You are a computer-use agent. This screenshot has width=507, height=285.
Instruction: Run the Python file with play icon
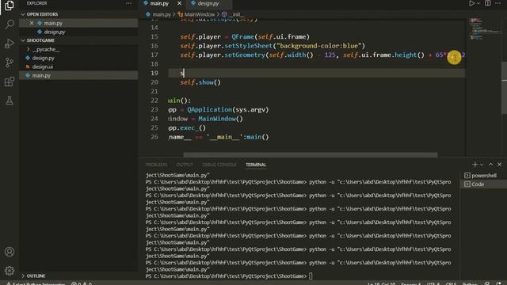pos(471,3)
